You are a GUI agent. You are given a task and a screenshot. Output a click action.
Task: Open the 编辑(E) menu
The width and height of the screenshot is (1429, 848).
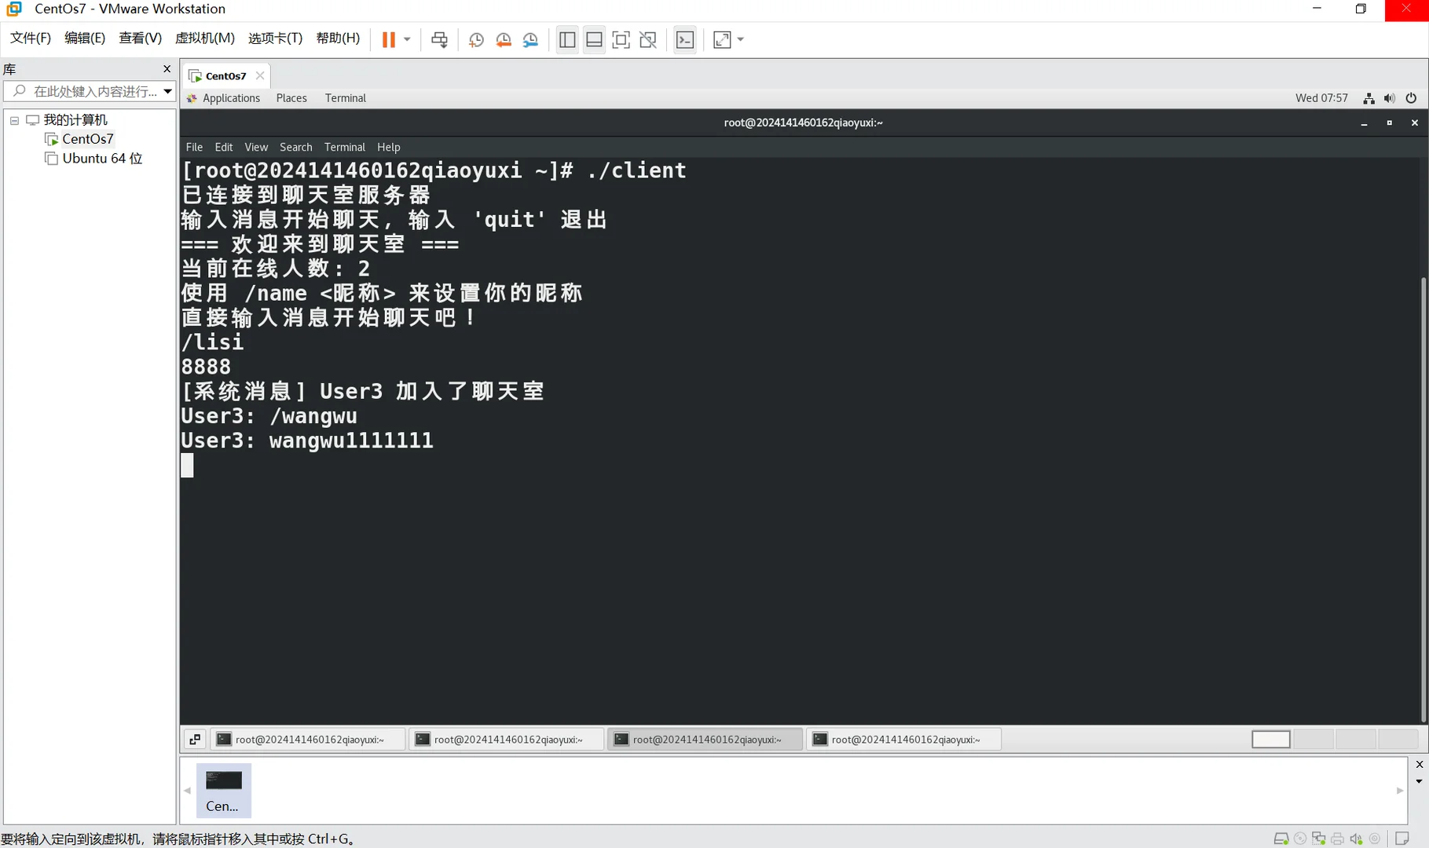[x=85, y=38]
